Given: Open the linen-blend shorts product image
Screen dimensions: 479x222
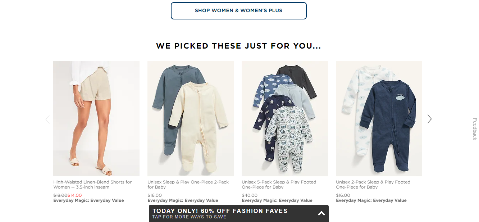Looking at the screenshot, I should click(x=96, y=119).
